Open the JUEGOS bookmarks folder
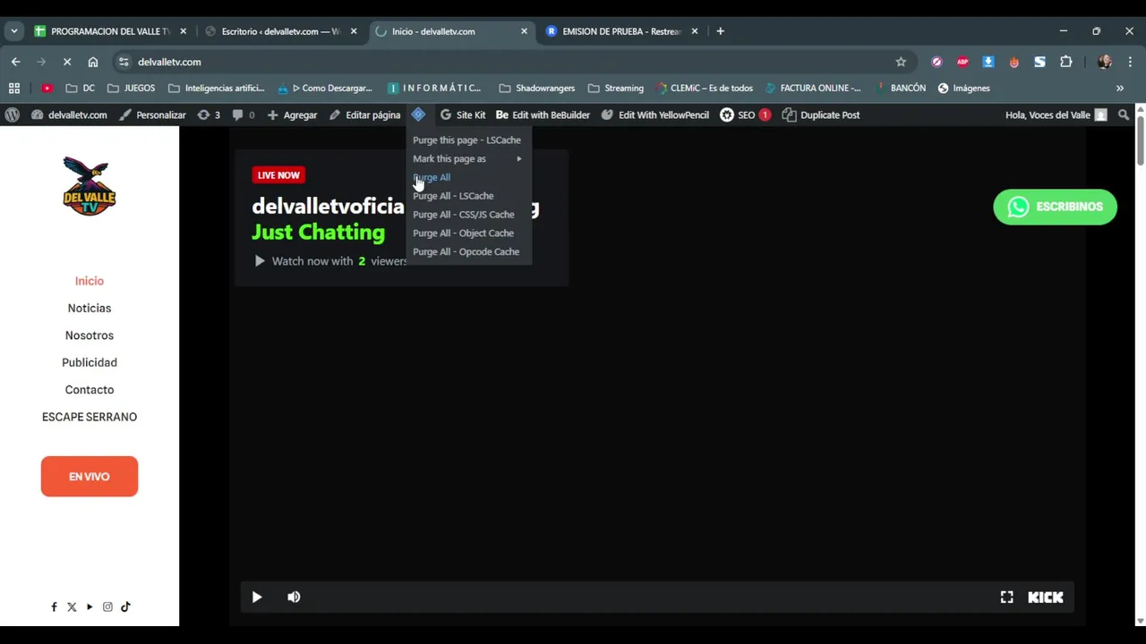The width and height of the screenshot is (1146, 644). (131, 88)
